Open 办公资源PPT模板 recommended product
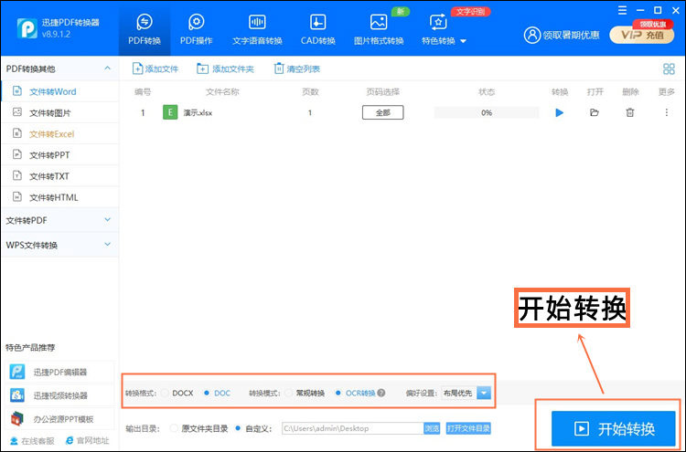Image resolution: width=686 pixels, height=452 pixels. pyautogui.click(x=60, y=419)
